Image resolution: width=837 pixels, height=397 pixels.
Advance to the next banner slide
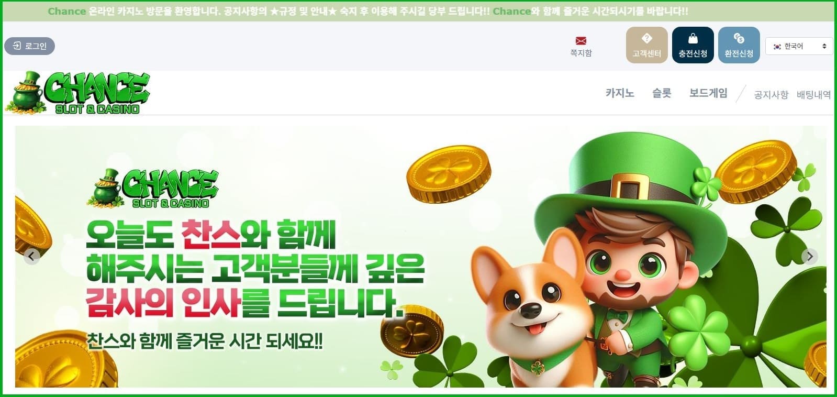click(x=809, y=256)
